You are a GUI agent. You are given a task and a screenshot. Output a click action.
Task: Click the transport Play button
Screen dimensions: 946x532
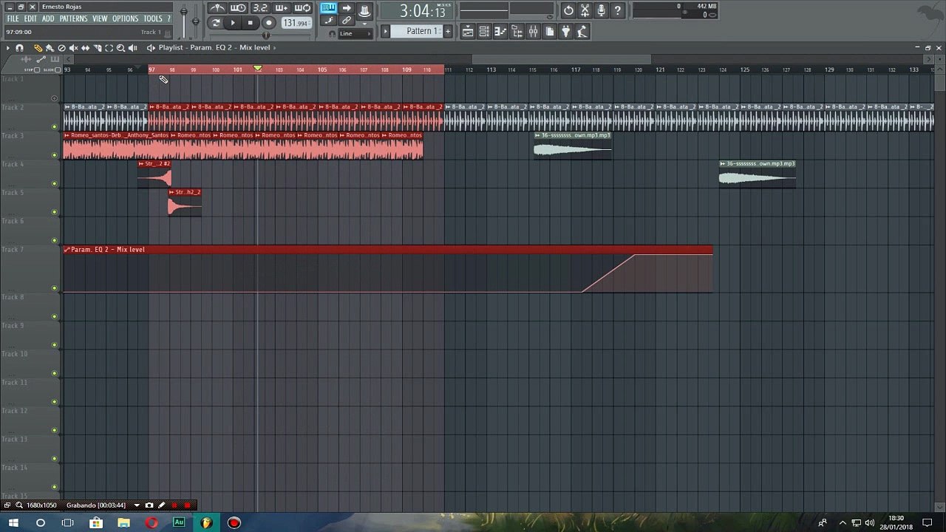click(x=233, y=23)
